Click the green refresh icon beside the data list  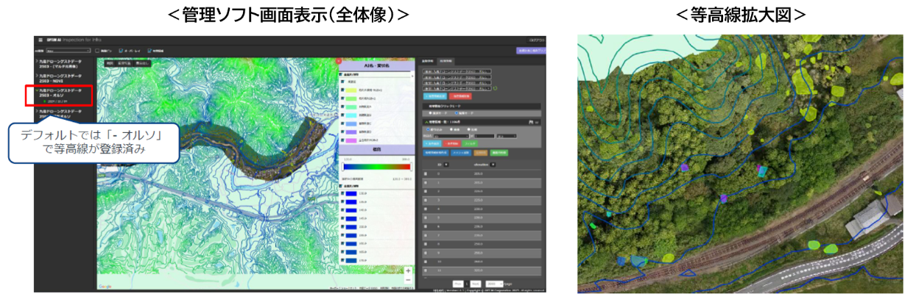pos(496,88)
